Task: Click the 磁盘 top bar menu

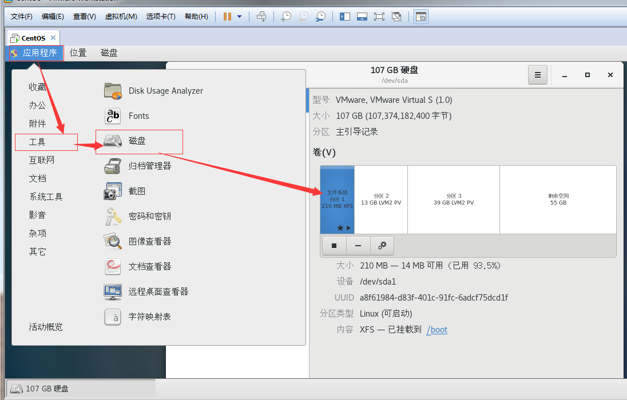Action: click(109, 53)
